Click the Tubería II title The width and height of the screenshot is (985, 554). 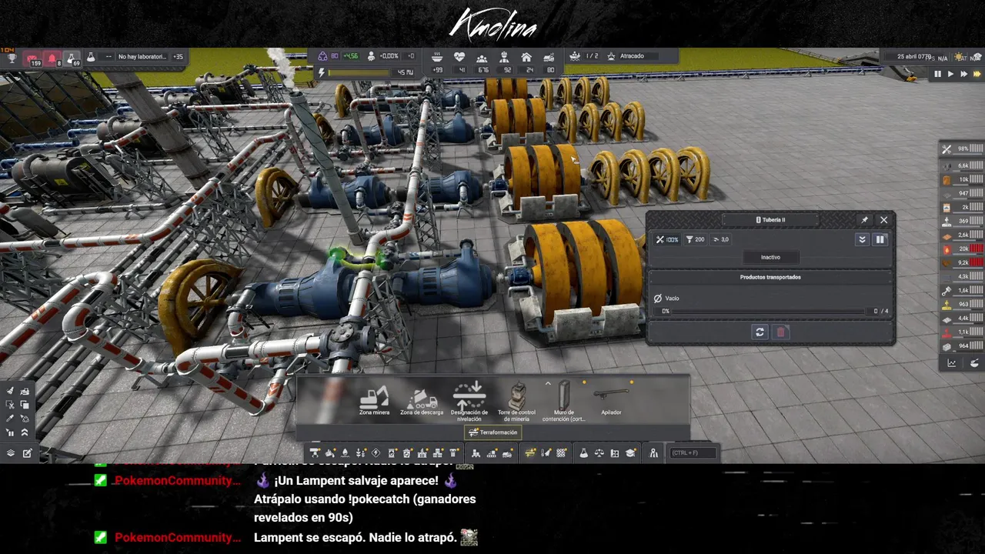(x=770, y=220)
